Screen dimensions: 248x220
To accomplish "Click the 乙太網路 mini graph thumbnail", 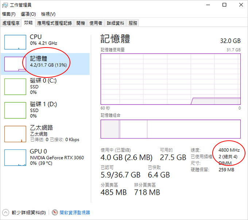I will coord(15,134).
